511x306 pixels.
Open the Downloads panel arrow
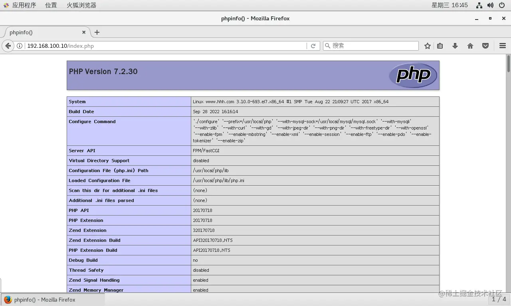point(455,46)
